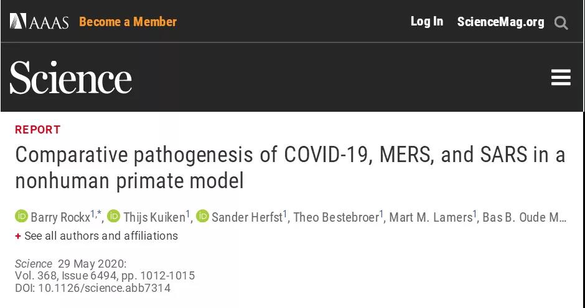Select author Sander Herfst's name
This screenshot has height=308, width=585.
pos(246,217)
